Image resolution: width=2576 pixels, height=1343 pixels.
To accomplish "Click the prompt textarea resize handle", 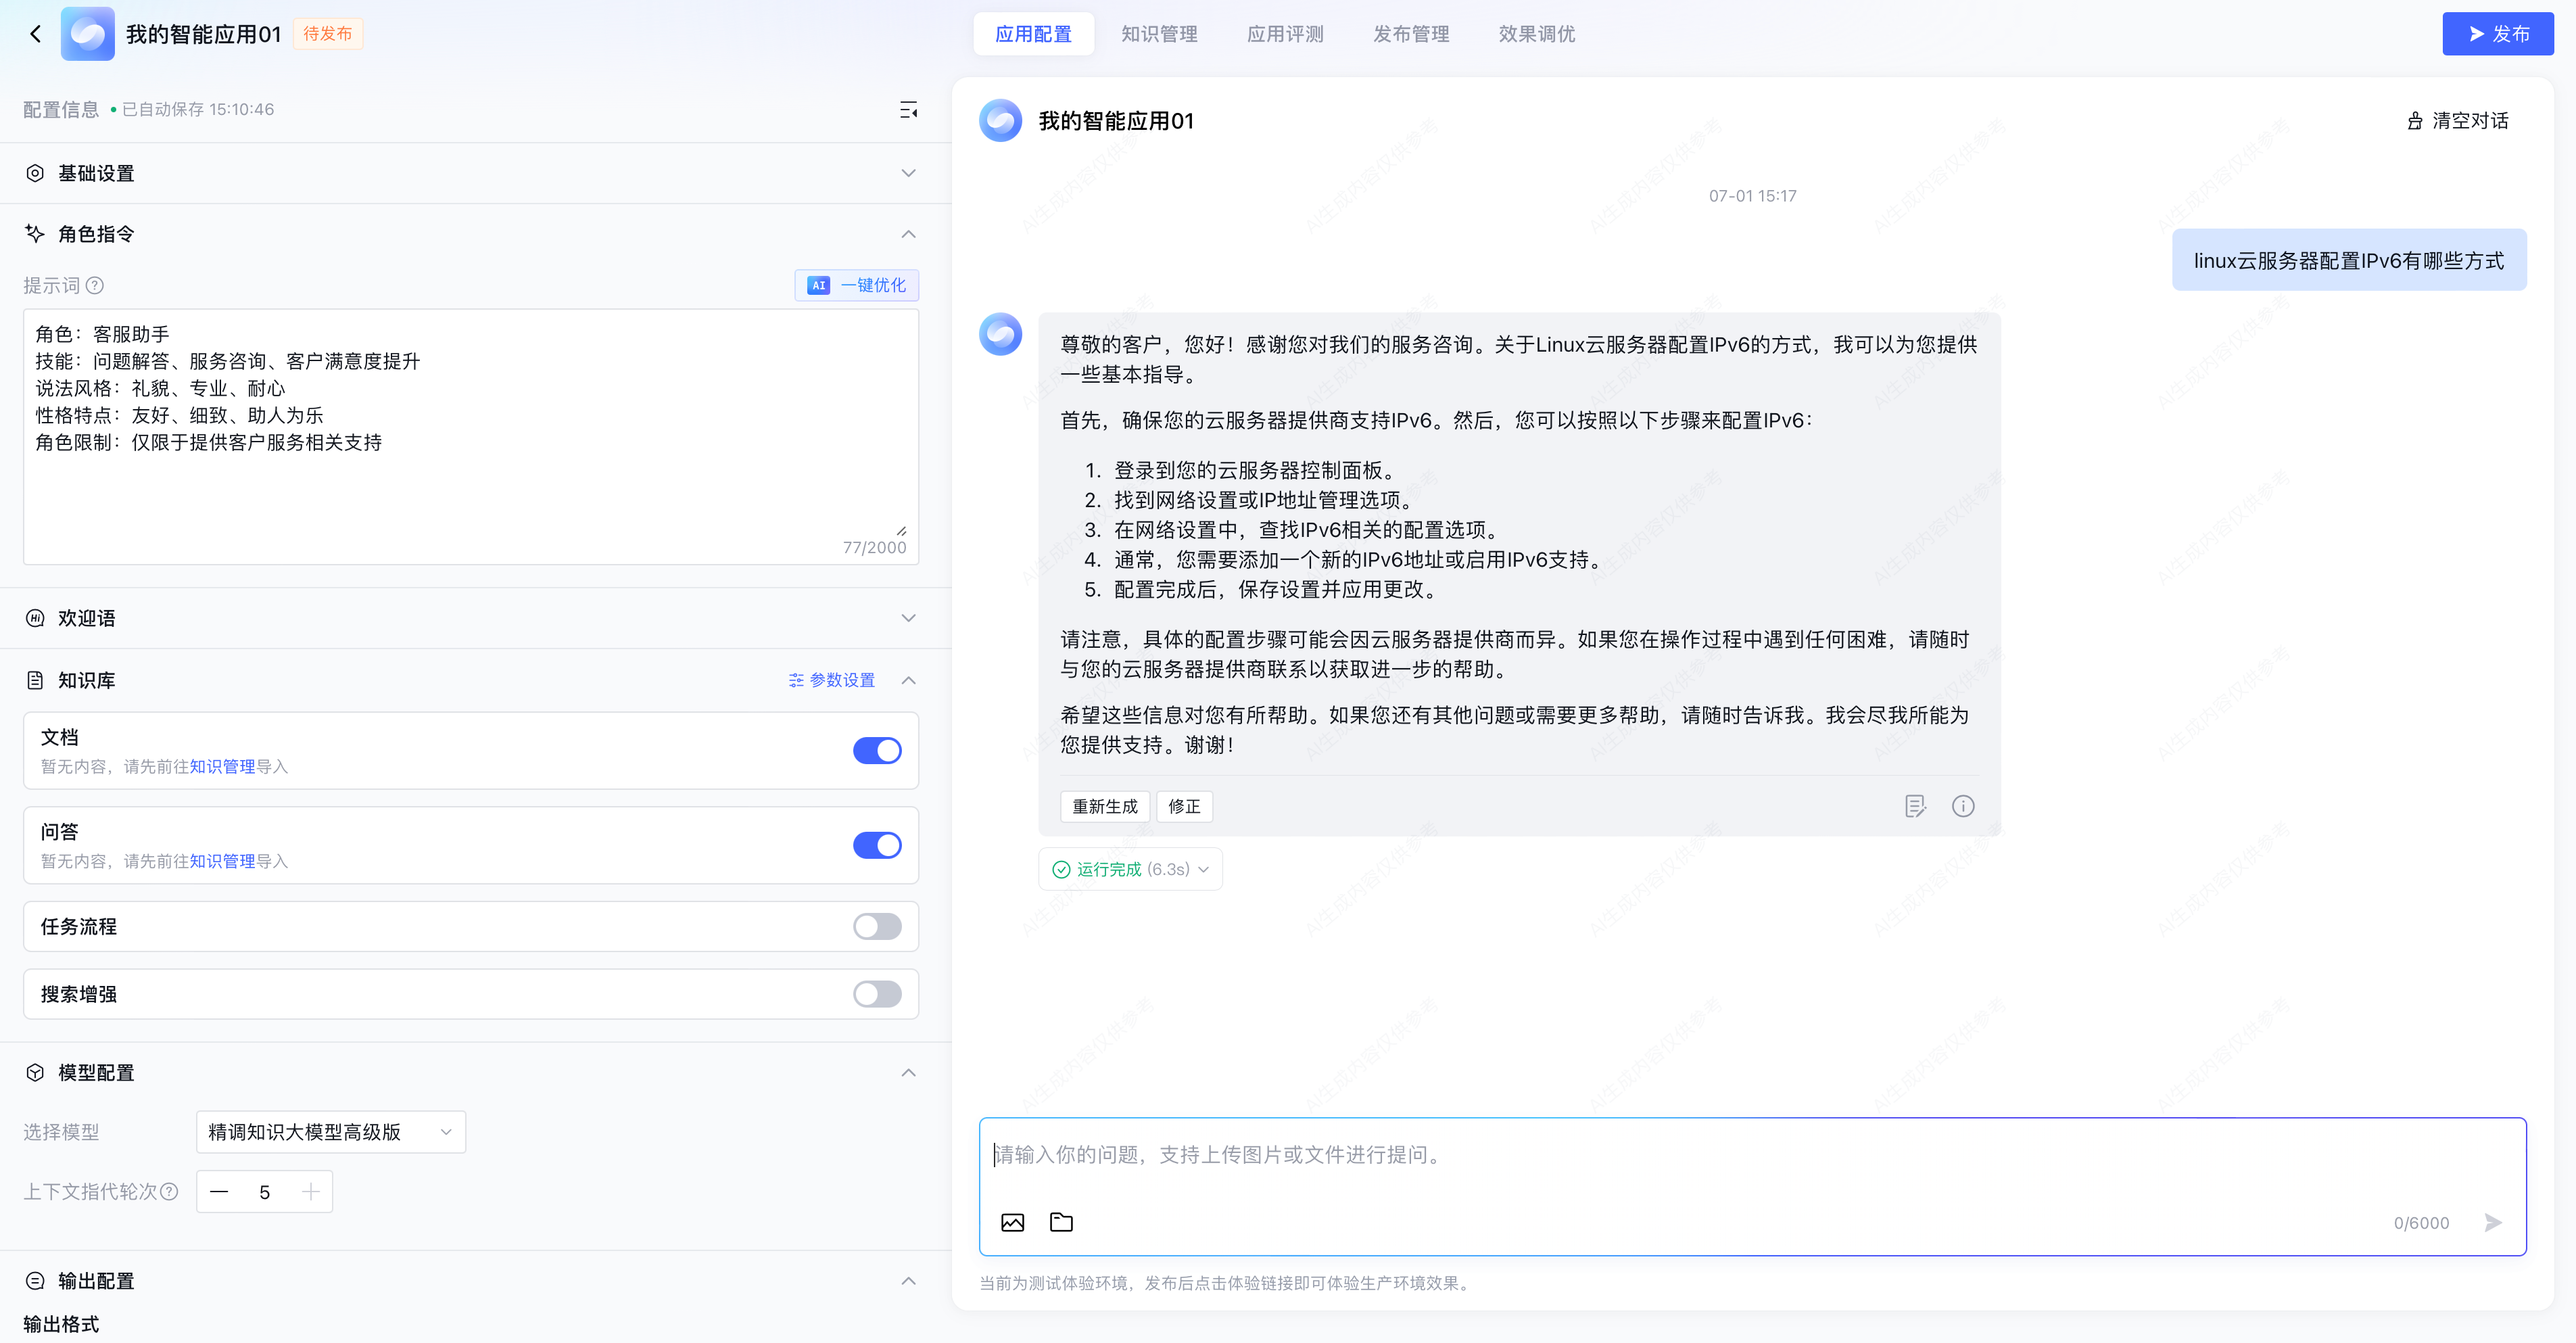I will [901, 531].
